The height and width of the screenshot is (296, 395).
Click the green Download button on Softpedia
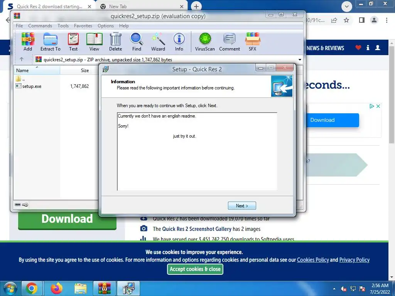click(67, 219)
